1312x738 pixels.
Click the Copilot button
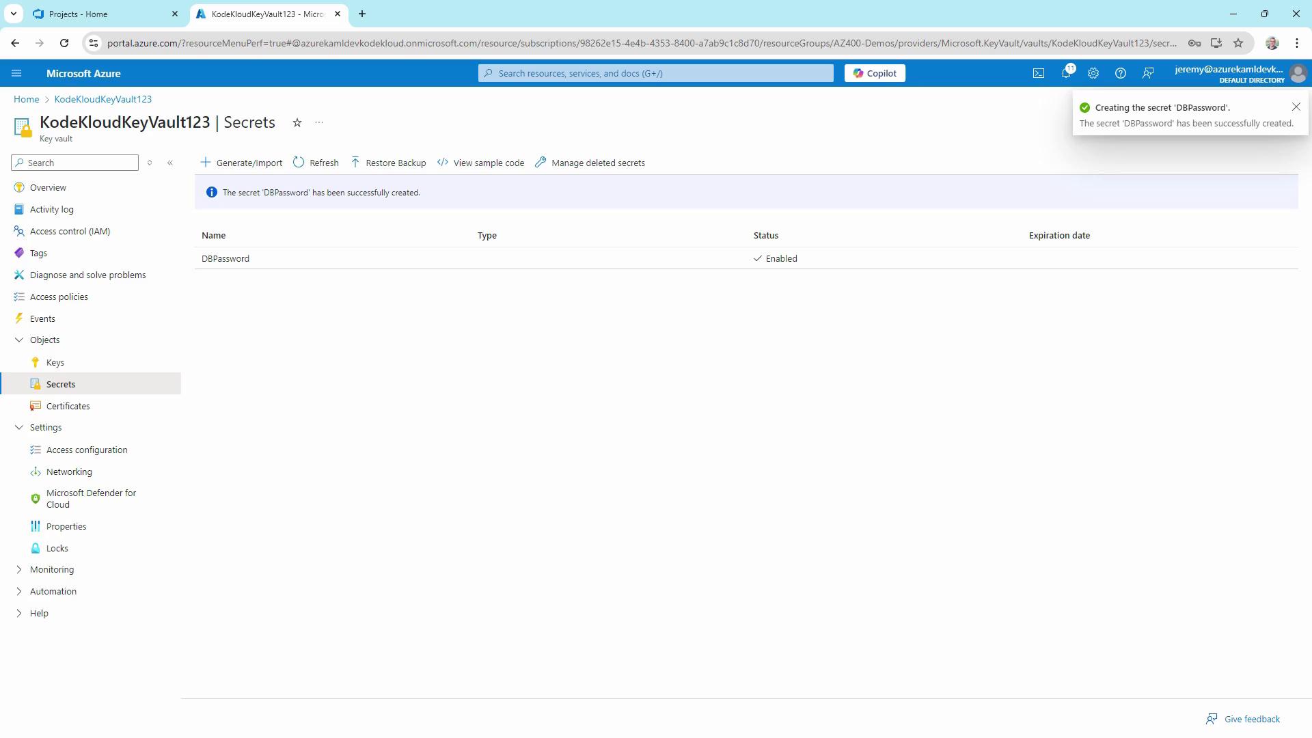pos(875,73)
